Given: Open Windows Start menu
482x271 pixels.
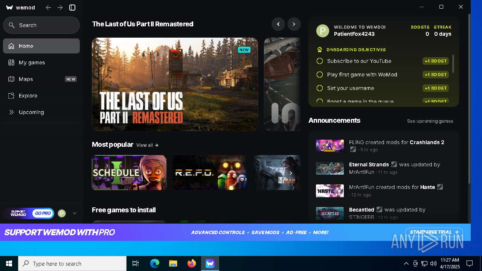Looking at the screenshot, I should click(9, 263).
